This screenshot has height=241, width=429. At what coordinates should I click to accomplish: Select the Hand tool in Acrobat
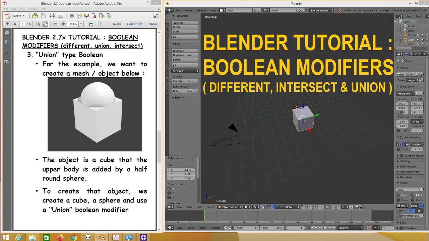[45, 24]
